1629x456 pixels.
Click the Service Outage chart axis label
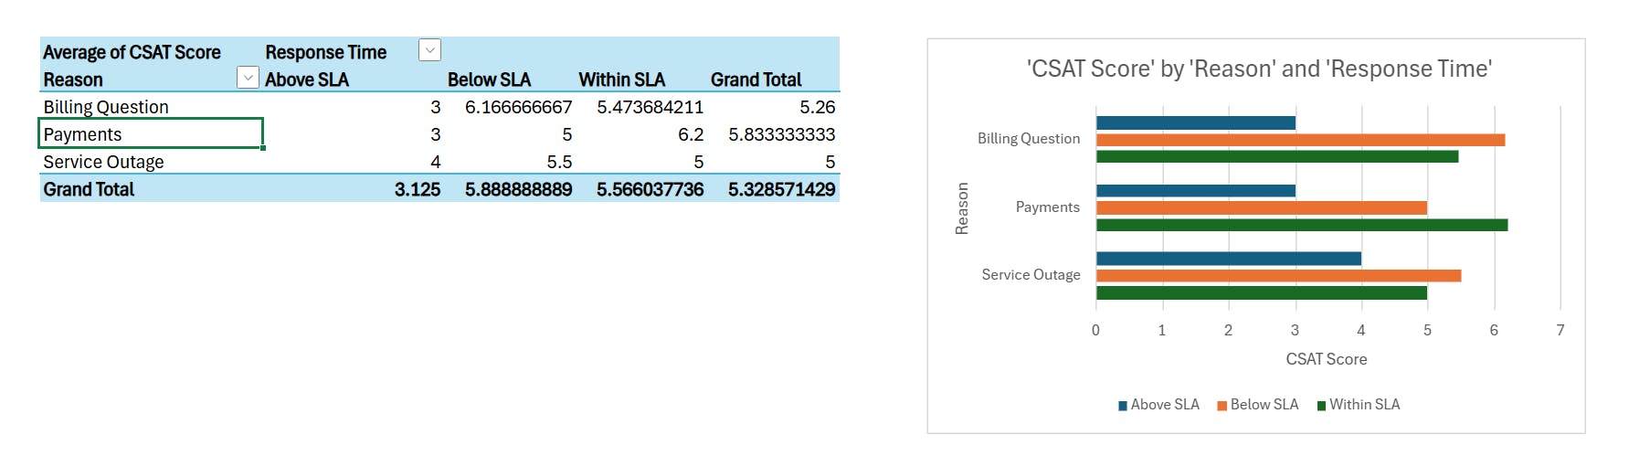click(1031, 274)
